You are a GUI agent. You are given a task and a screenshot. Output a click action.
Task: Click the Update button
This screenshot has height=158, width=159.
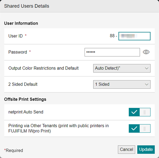coord(146,150)
